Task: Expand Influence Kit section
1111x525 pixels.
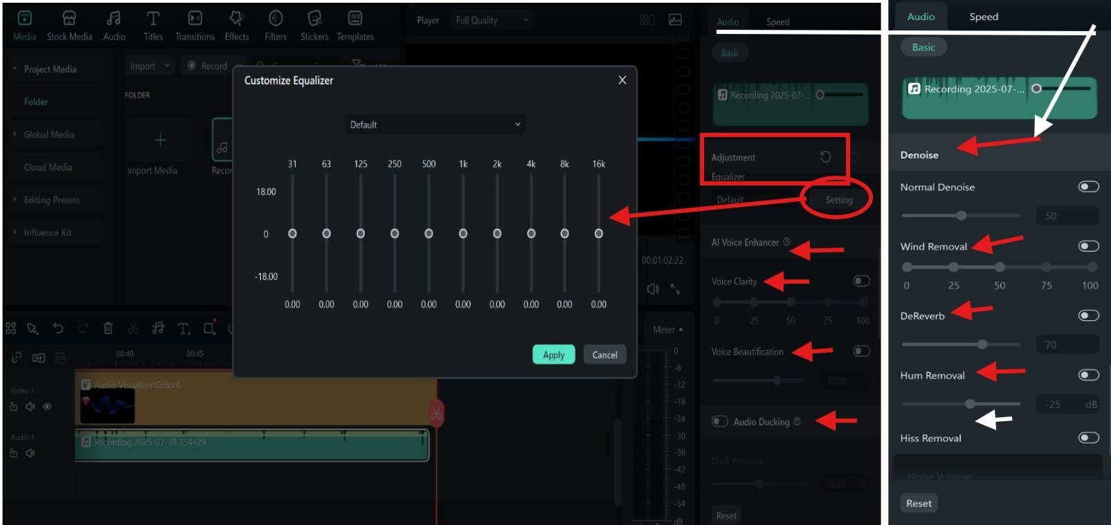Action: (15, 232)
